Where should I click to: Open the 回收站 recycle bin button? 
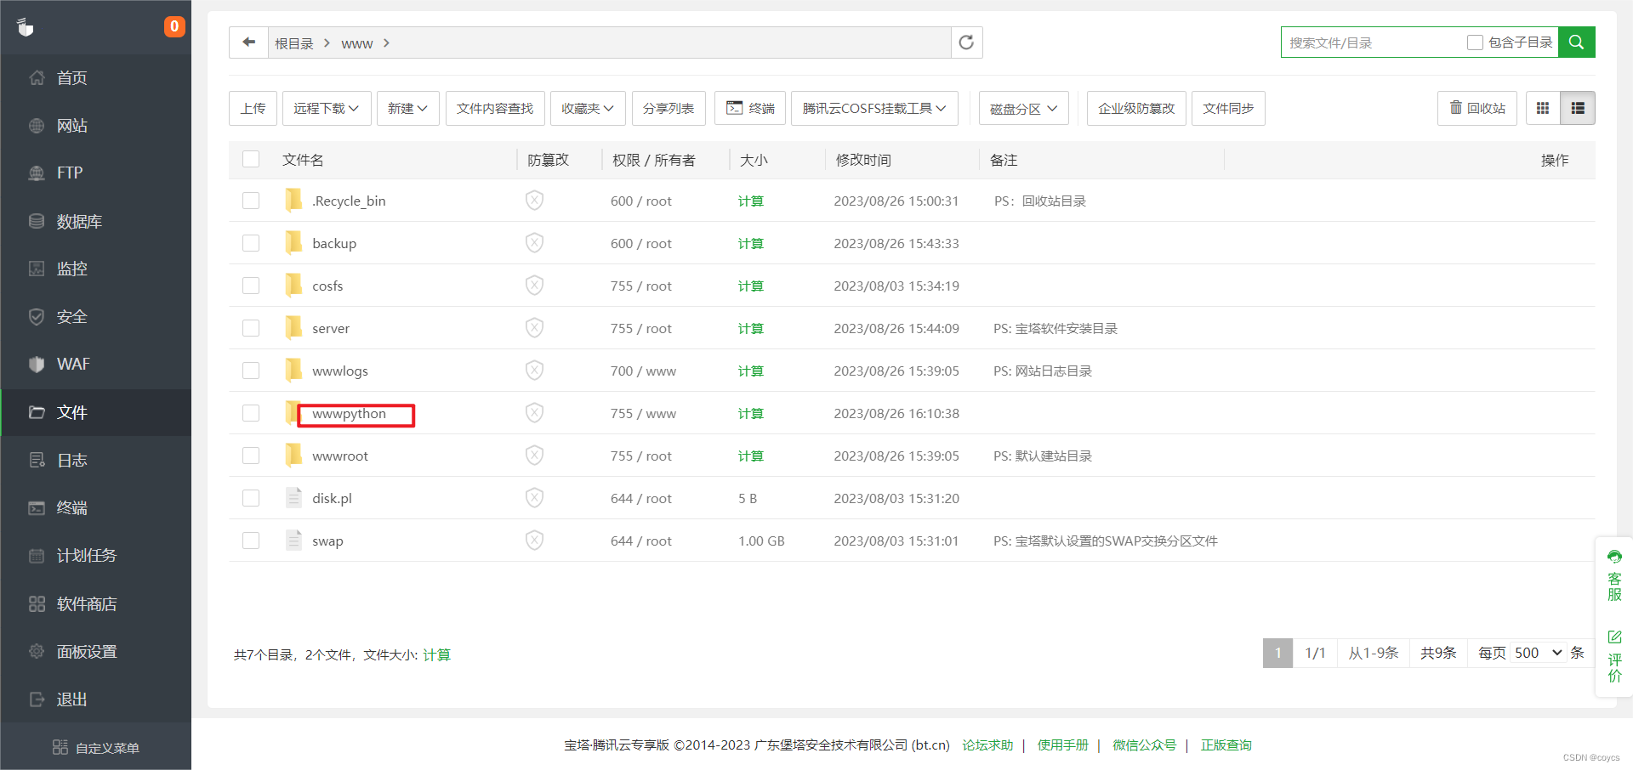[x=1477, y=108]
